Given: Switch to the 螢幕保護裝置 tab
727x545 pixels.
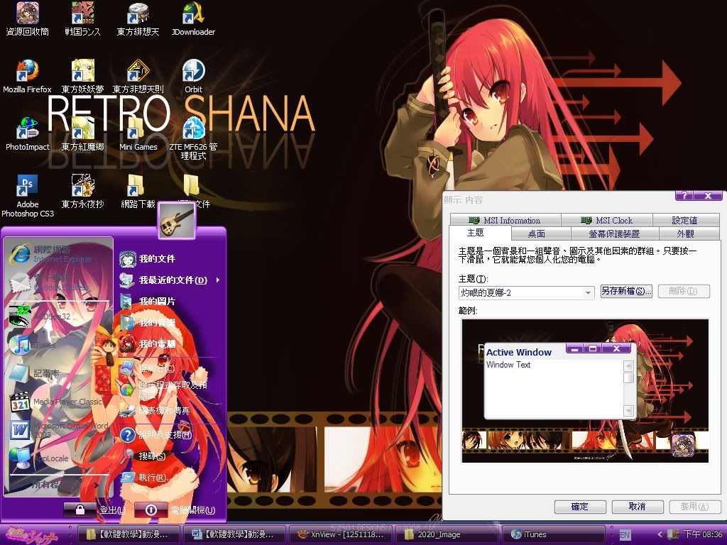Looking at the screenshot, I should tap(614, 233).
